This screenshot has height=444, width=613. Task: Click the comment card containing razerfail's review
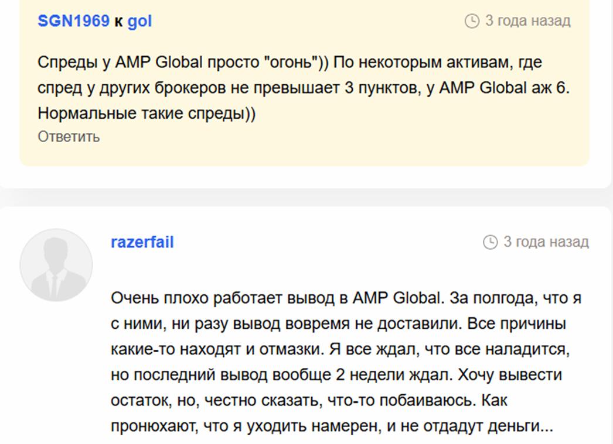305,322
